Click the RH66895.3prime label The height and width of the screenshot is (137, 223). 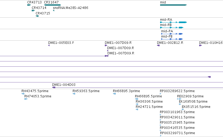tap(126, 91)
